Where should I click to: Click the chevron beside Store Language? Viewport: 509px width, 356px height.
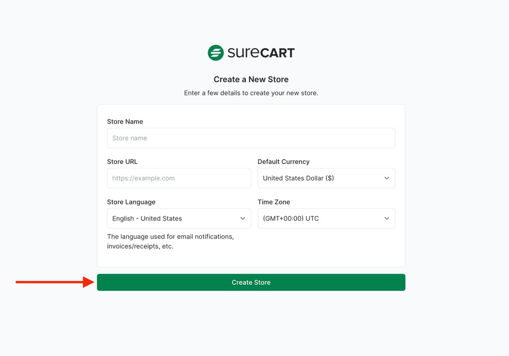point(243,218)
